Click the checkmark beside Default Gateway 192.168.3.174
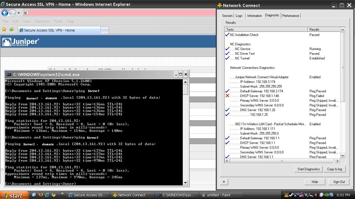Image resolution: width=355 pixels, height=199 pixels. [227, 91]
